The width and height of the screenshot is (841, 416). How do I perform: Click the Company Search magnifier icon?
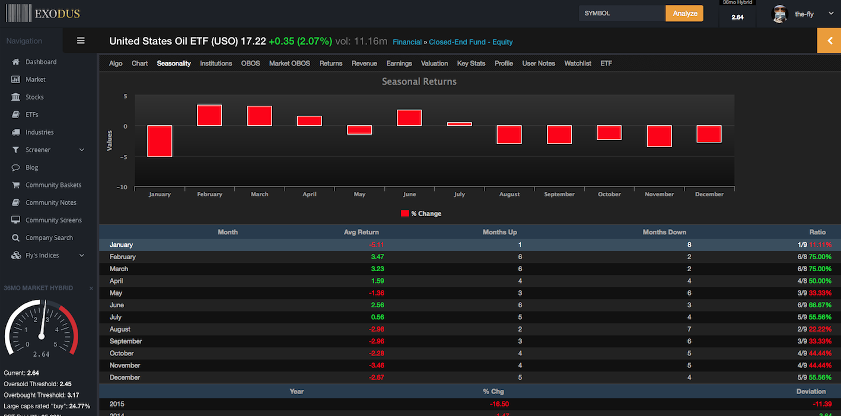[x=15, y=238]
